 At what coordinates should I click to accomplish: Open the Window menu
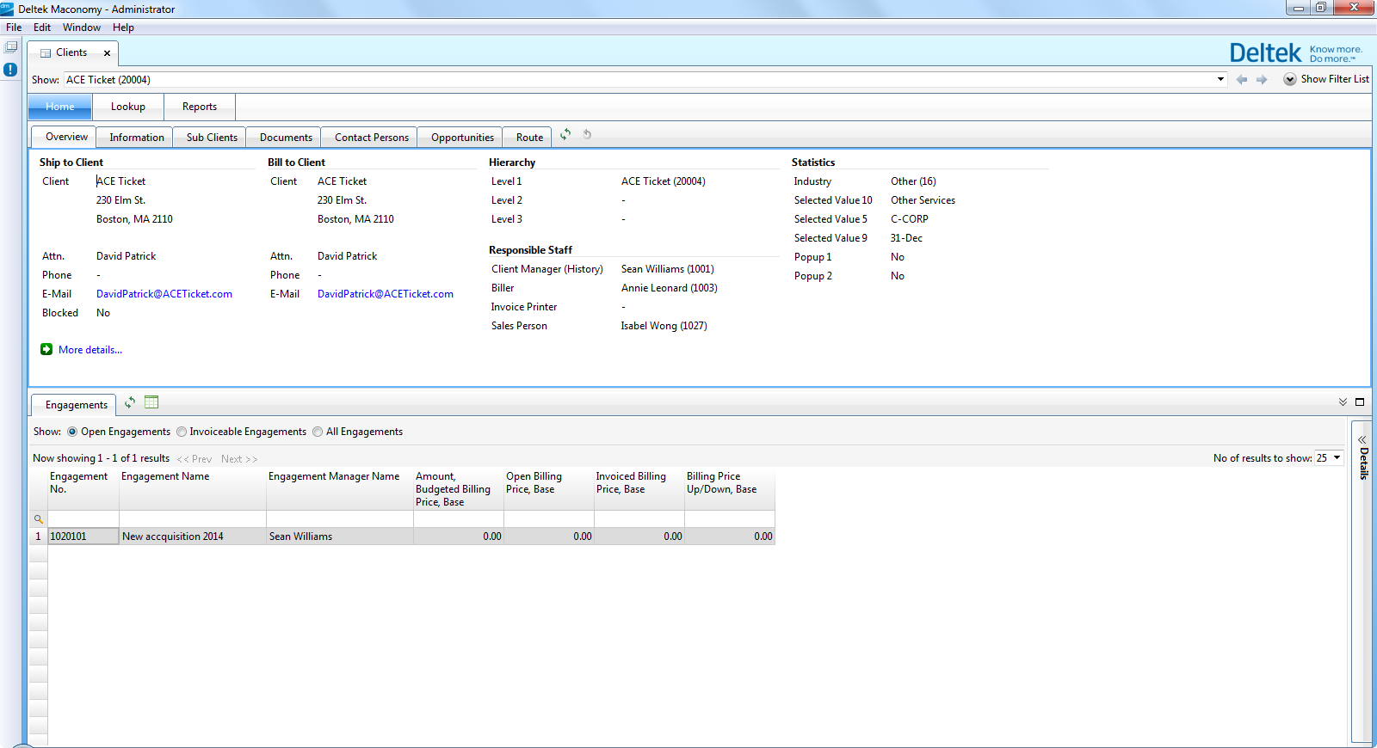click(81, 28)
